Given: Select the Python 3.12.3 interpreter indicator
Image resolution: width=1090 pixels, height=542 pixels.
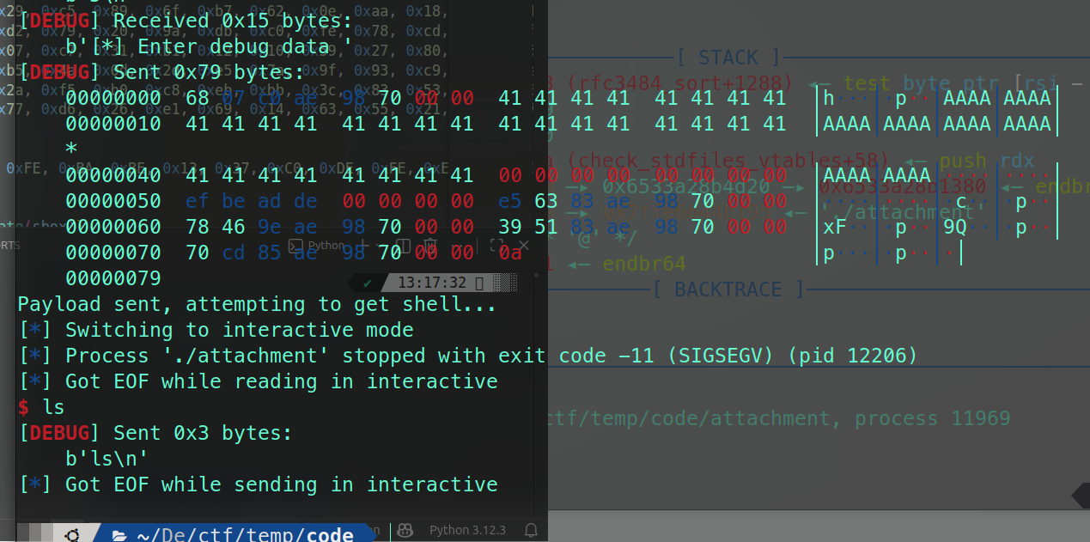Looking at the screenshot, I should pos(467,530).
